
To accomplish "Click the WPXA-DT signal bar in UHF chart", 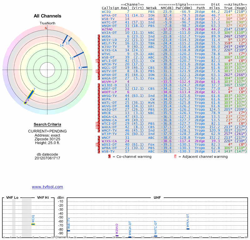I will (188, 229).
